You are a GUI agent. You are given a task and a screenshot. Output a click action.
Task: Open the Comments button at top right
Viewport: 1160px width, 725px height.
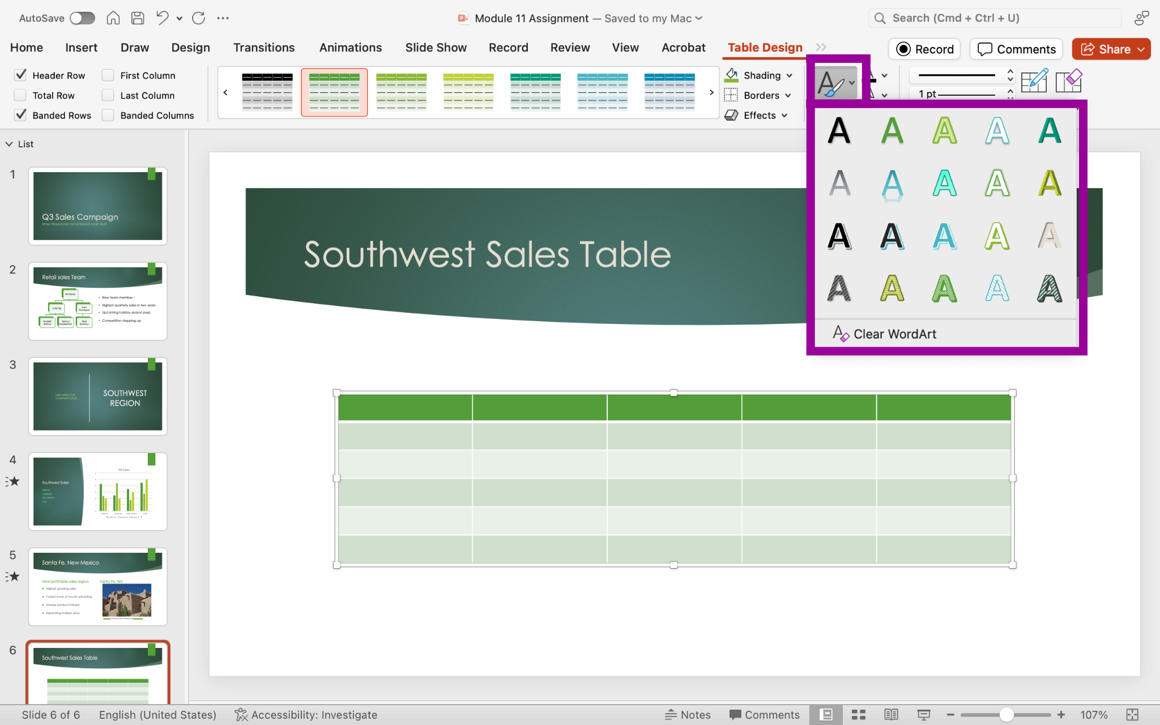click(x=1016, y=49)
